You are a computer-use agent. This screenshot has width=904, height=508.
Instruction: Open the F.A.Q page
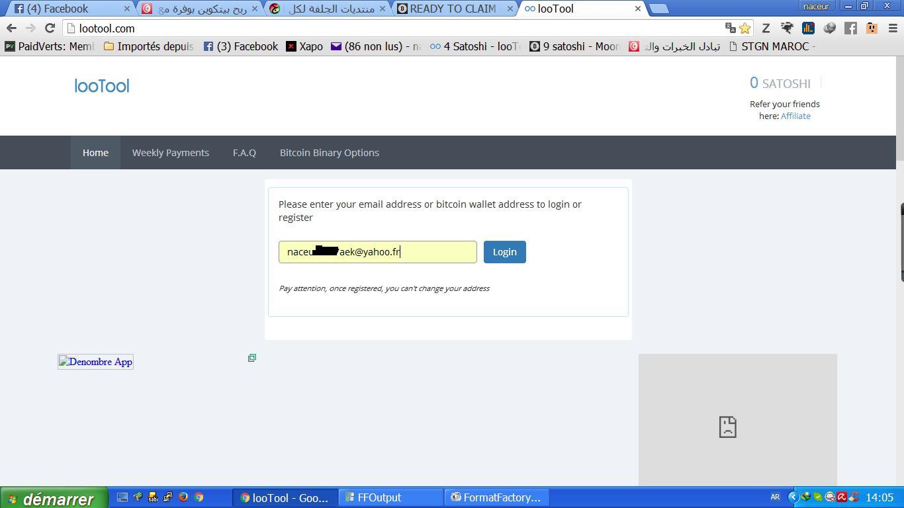coord(244,153)
